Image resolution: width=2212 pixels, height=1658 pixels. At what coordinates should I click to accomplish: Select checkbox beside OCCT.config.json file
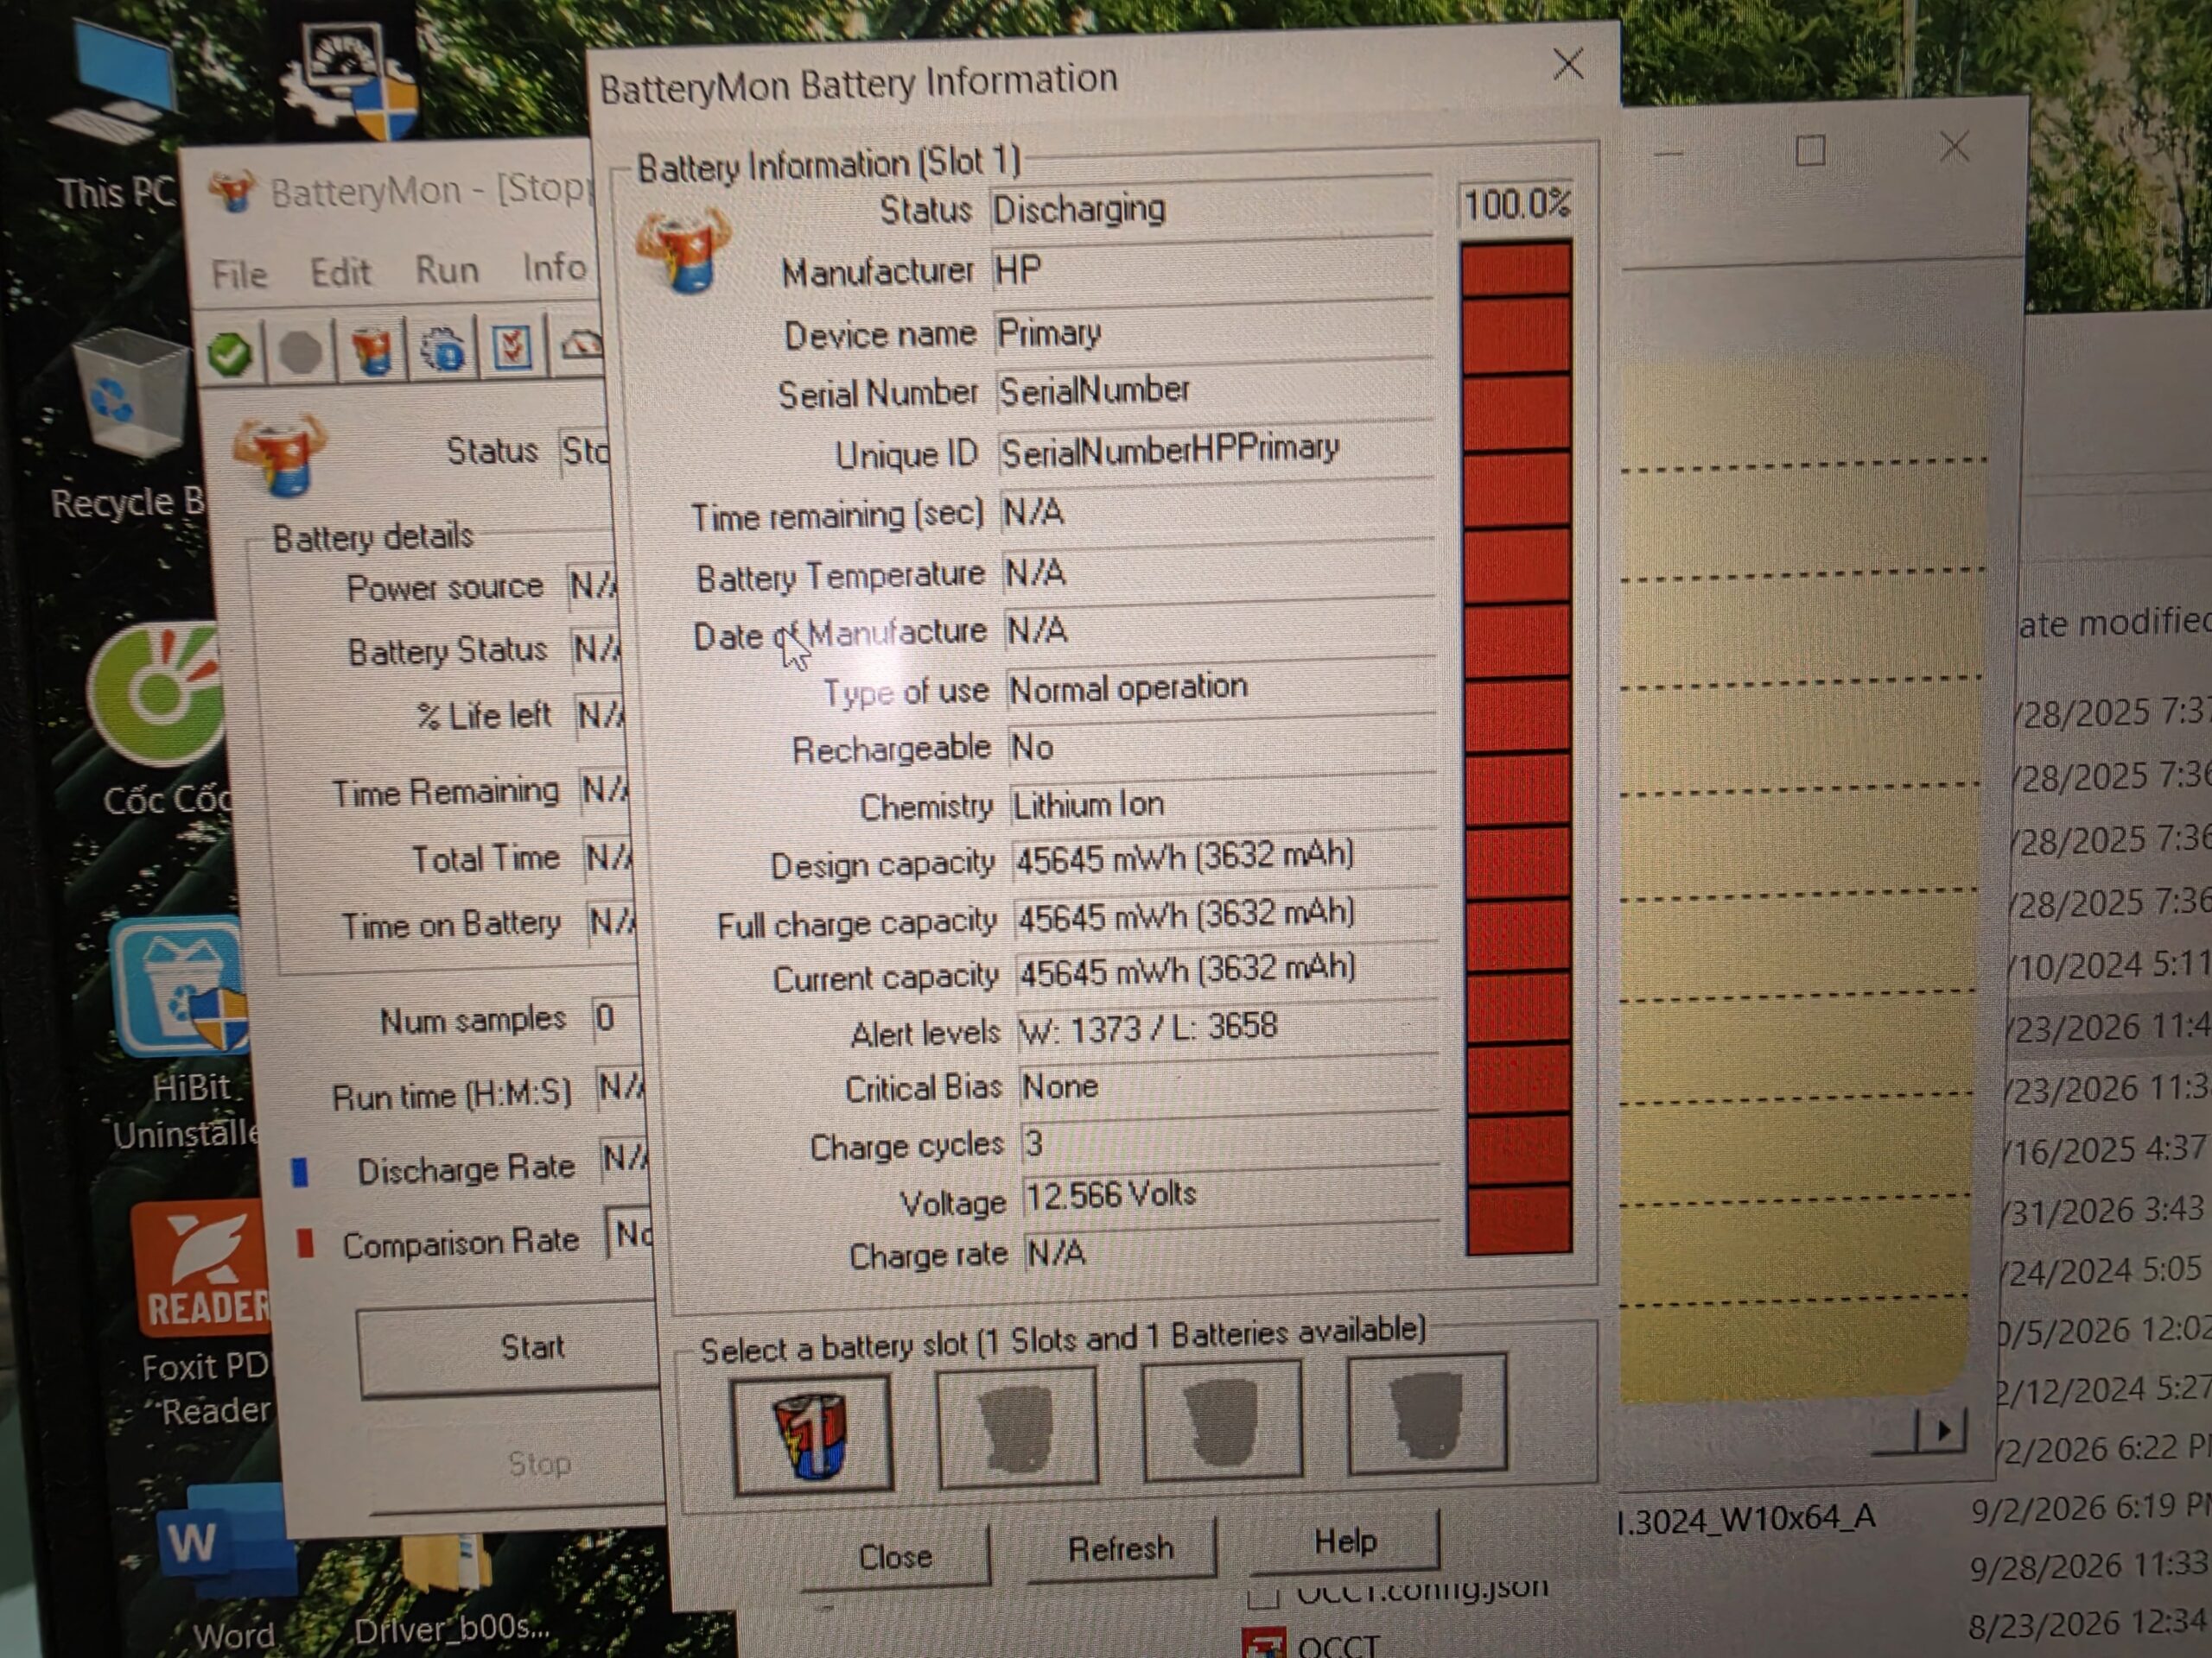tap(1264, 1595)
